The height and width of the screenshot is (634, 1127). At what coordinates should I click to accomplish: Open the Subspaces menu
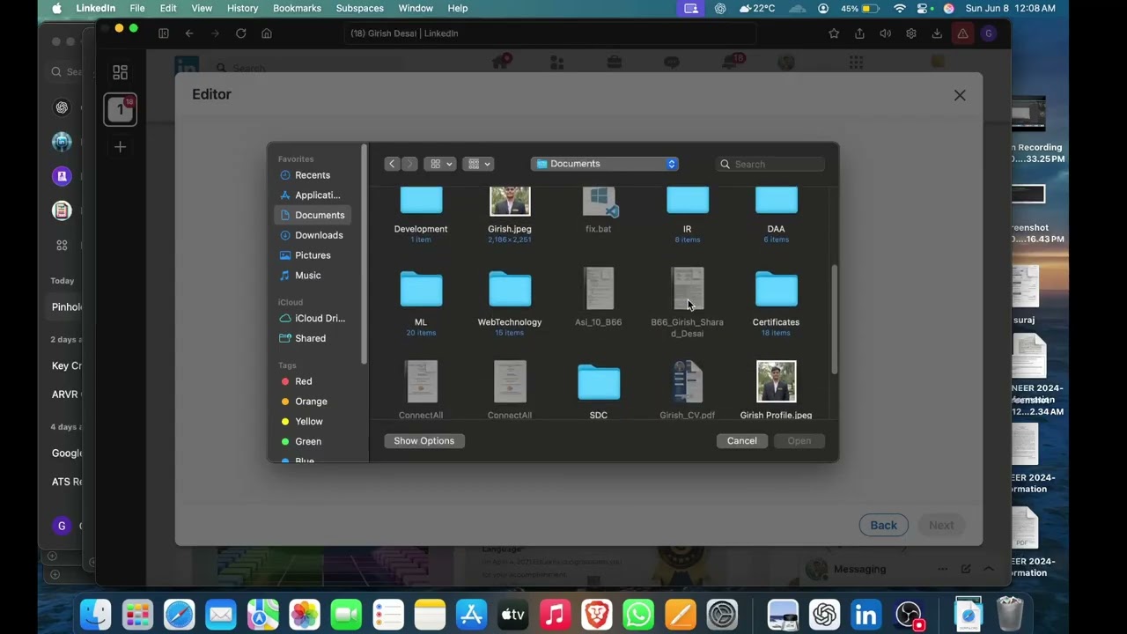359,8
